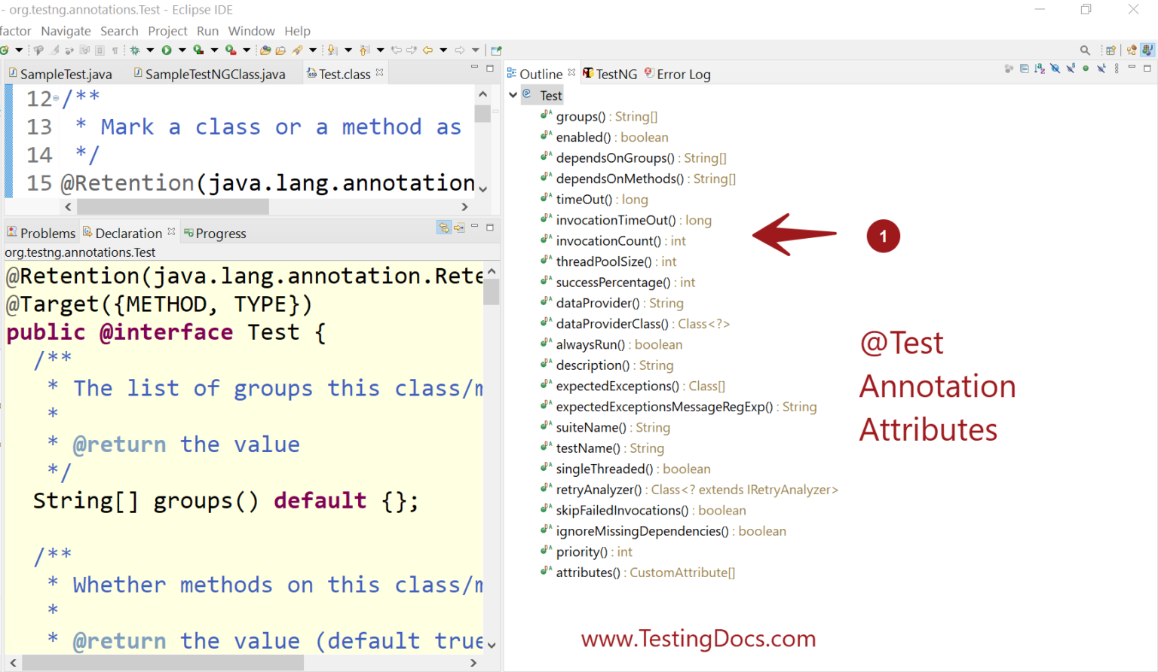The image size is (1158, 672).
Task: Toggle Hide Non-Public Members in Outline
Action: pyautogui.click(x=1086, y=68)
